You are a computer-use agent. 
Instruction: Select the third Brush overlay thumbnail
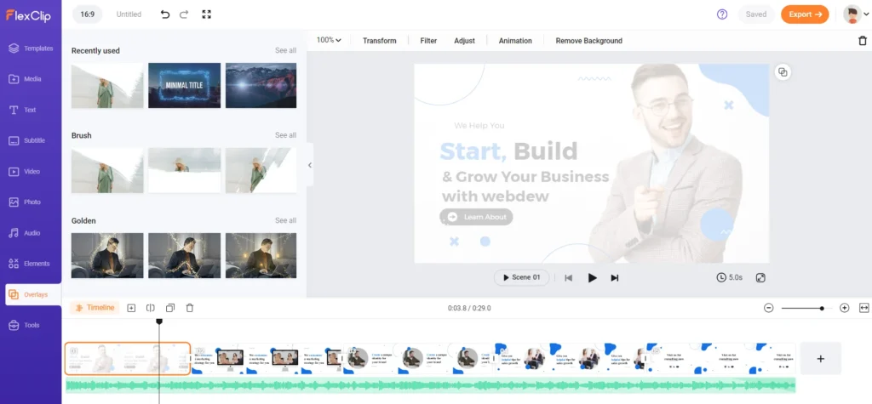coord(261,170)
